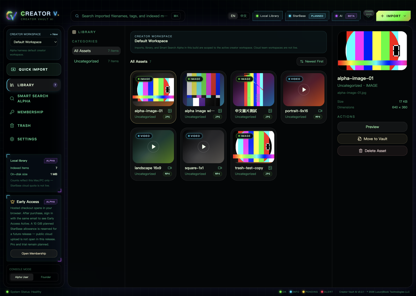The height and width of the screenshot is (296, 416).
Task: Select Uncategorized category
Action: pos(96,61)
